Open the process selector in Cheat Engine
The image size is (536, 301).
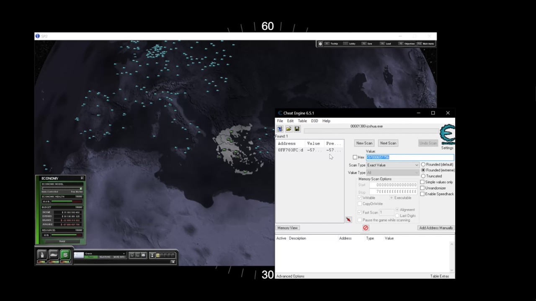pos(280,129)
